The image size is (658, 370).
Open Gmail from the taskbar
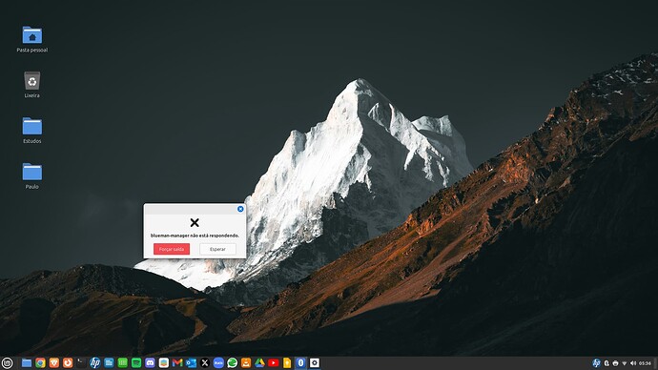coord(177,363)
